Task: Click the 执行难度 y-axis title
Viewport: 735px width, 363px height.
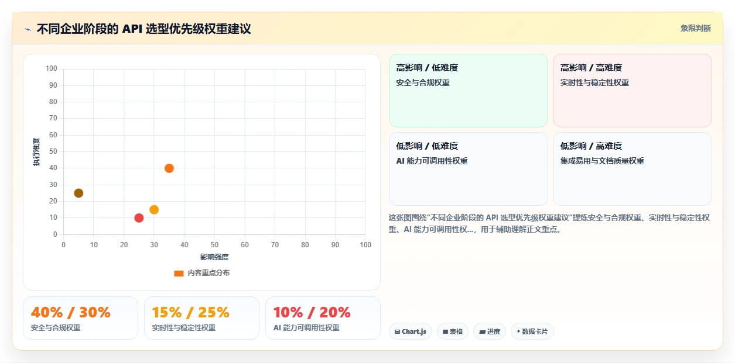Action: coord(36,152)
